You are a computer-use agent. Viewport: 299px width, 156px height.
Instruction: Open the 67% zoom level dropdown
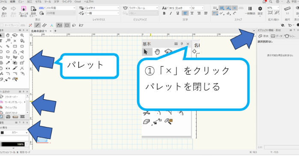click(273, 8)
